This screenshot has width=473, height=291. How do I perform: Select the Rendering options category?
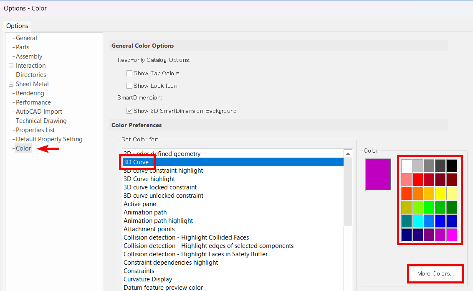coord(30,93)
